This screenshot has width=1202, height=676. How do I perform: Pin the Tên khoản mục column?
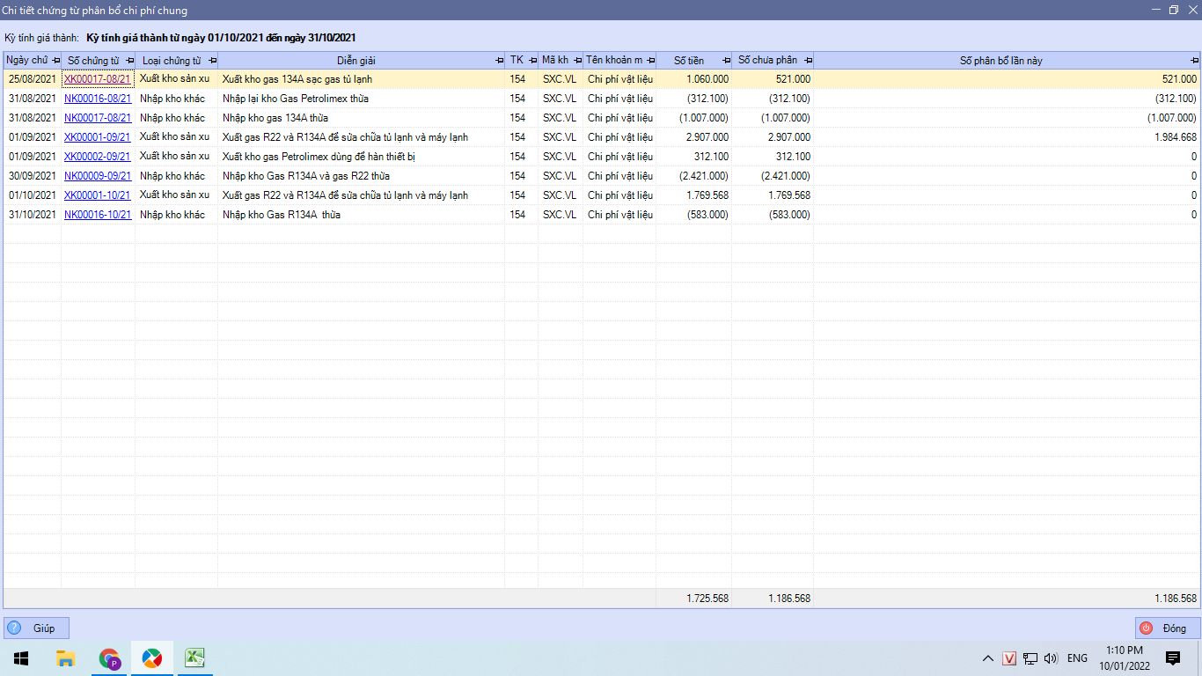point(650,60)
